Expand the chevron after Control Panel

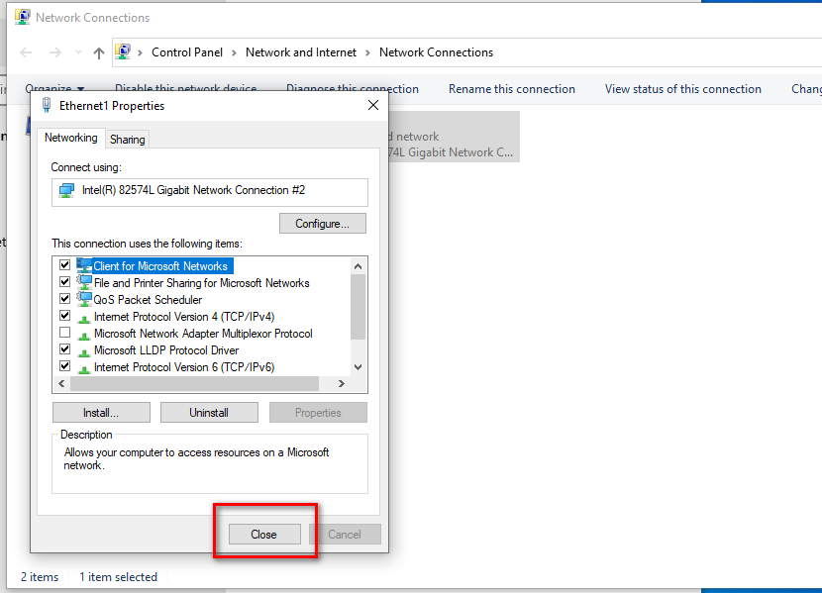pos(234,52)
